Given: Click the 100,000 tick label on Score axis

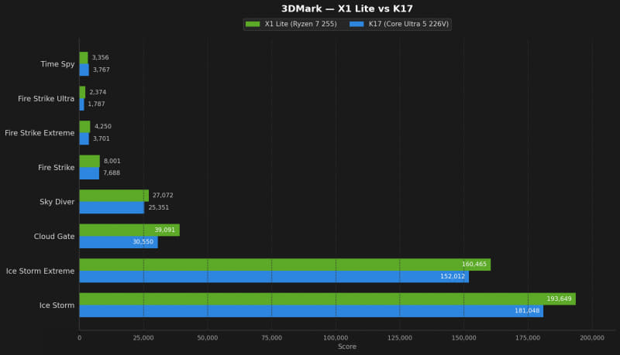Looking at the screenshot, I should click(x=336, y=338).
